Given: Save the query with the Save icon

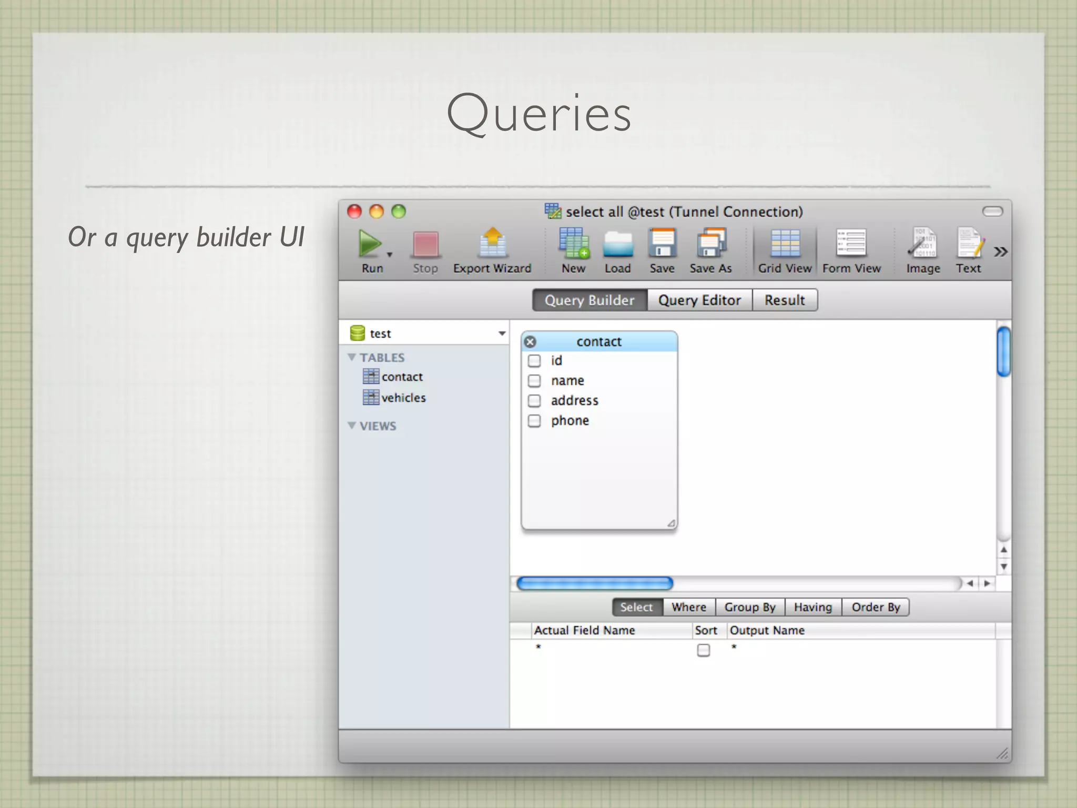Looking at the screenshot, I should click(x=662, y=243).
